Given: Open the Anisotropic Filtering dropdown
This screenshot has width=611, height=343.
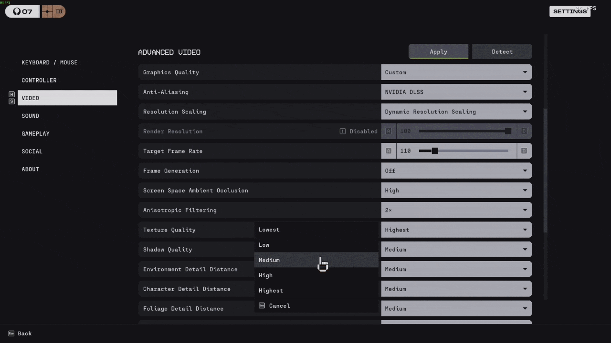Looking at the screenshot, I should coord(456,210).
